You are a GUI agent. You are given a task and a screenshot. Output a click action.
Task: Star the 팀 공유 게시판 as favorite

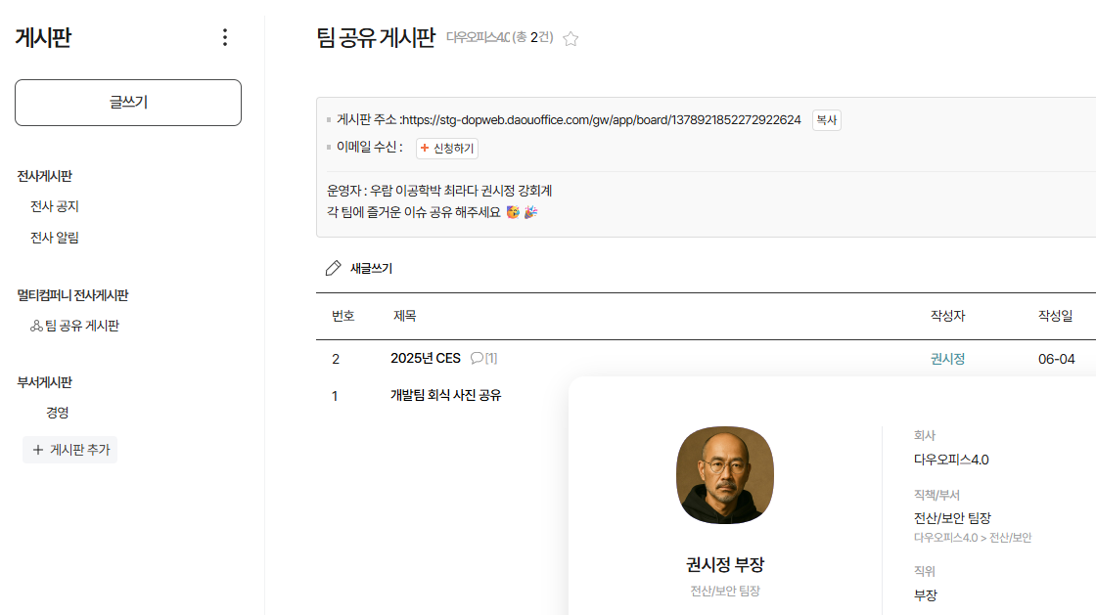[571, 39]
